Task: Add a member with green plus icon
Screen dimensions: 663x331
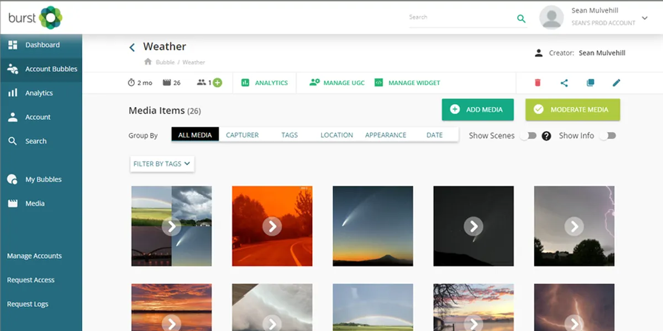Action: [218, 83]
